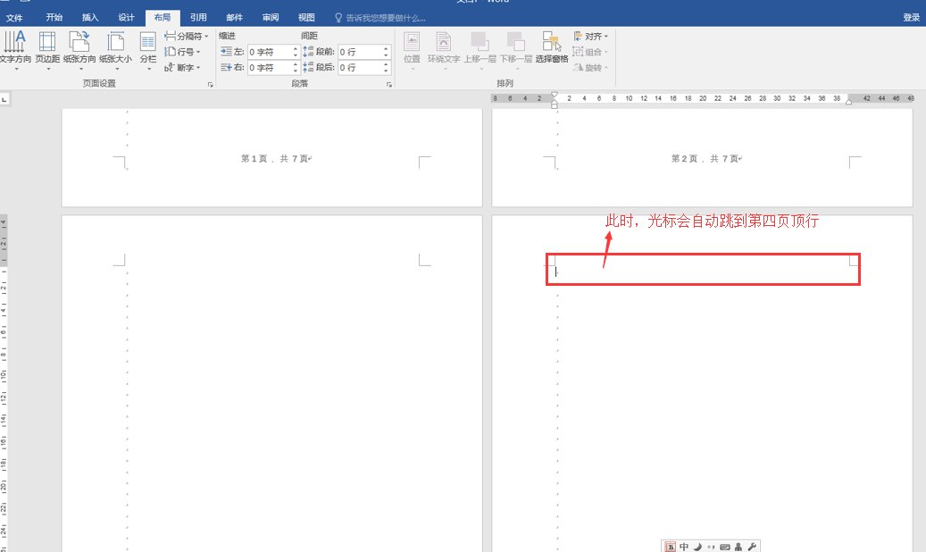Click the 分栏 columns icon

click(x=147, y=42)
